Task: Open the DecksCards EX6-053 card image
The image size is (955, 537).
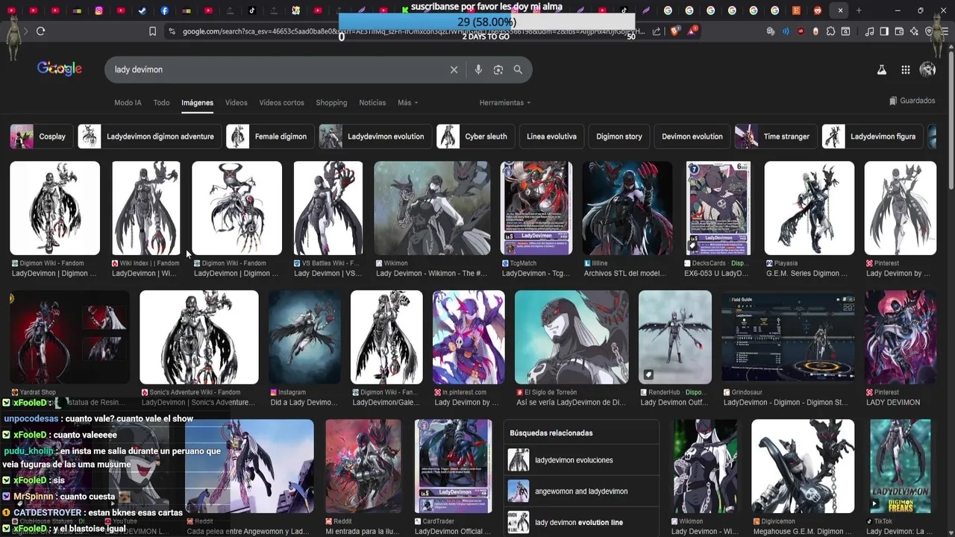Action: click(718, 208)
